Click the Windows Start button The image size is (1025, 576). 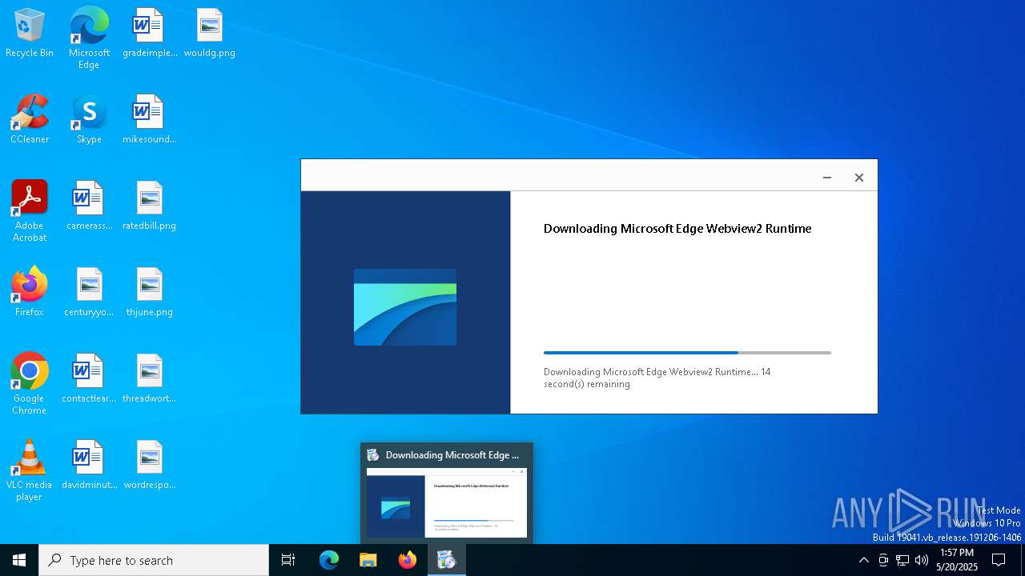pos(19,560)
